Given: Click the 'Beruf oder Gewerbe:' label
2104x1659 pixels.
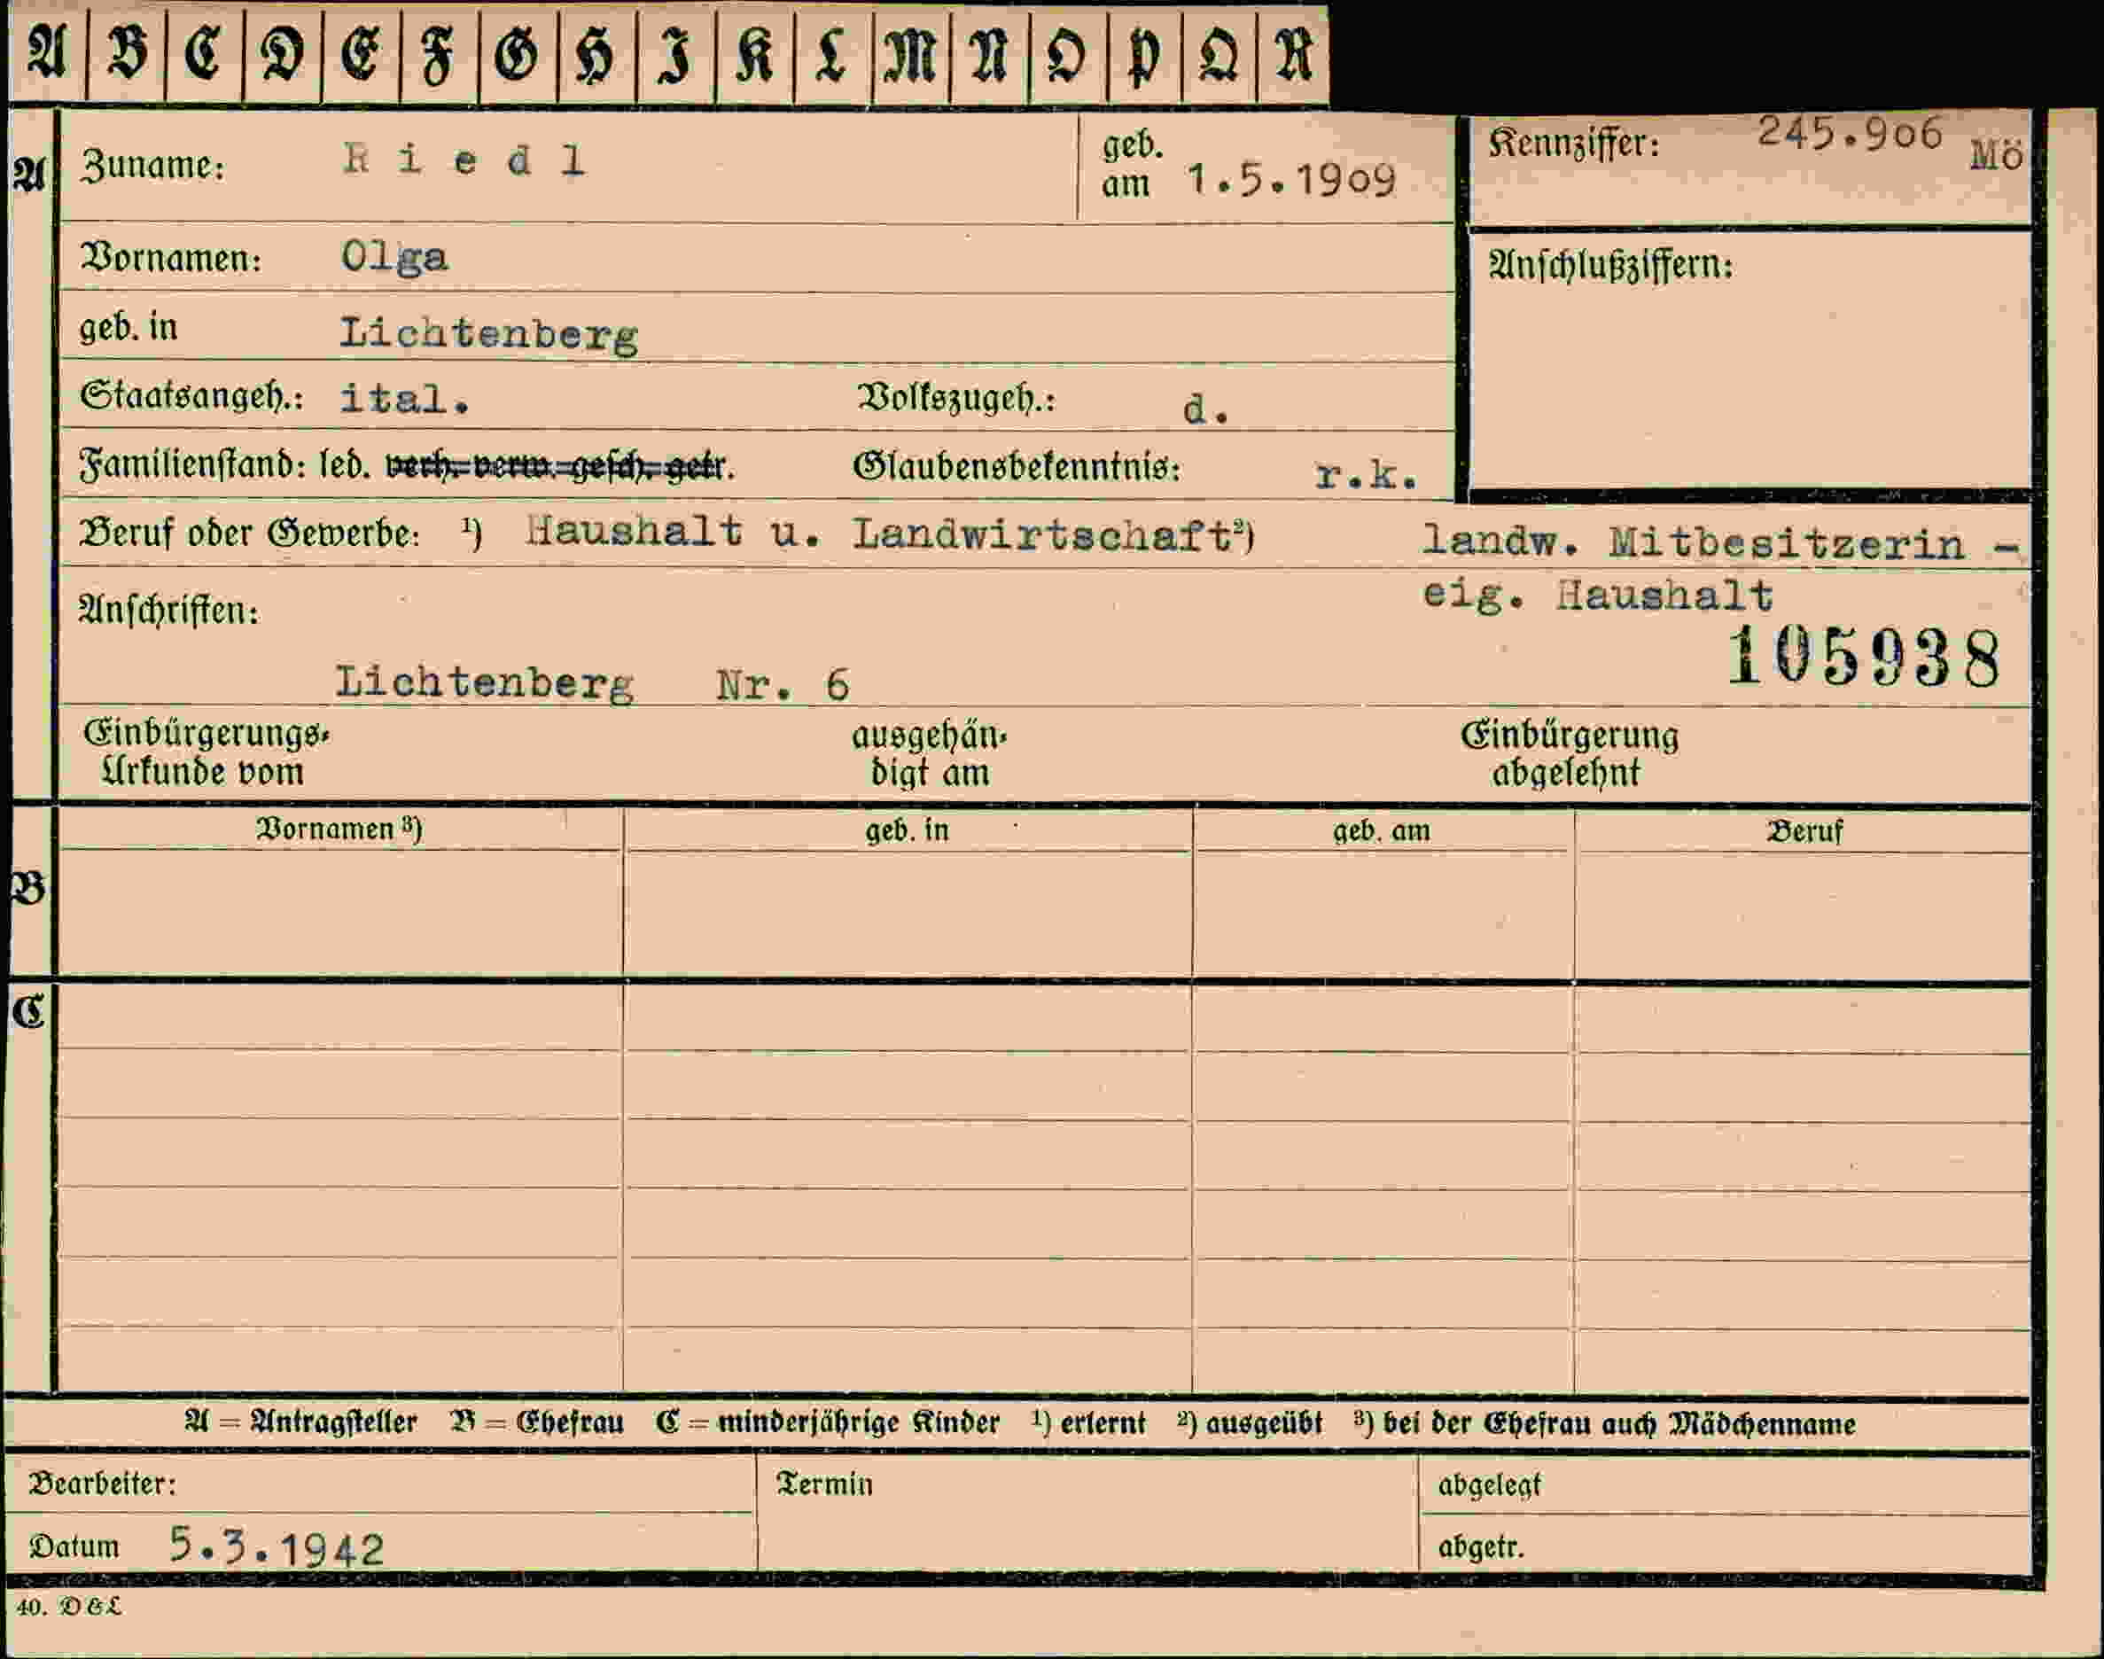Looking at the screenshot, I should [x=250, y=534].
